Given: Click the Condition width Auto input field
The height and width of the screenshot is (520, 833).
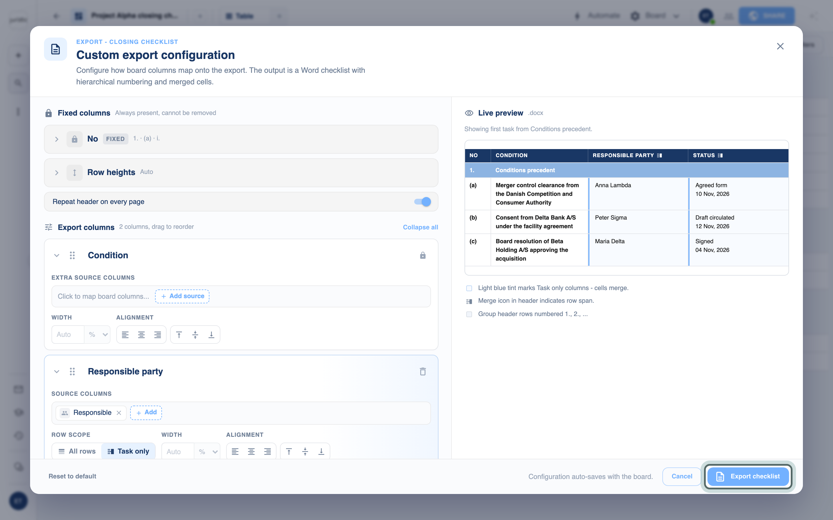Looking at the screenshot, I should (68, 335).
